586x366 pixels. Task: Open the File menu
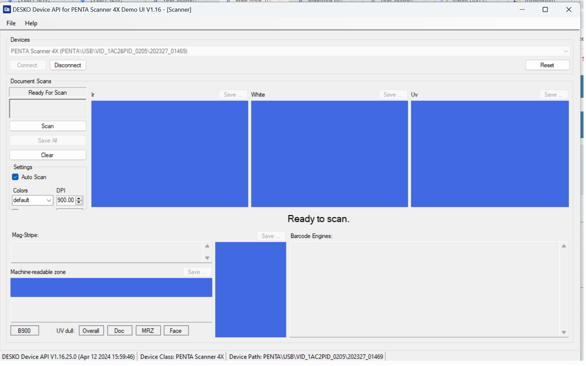[x=11, y=23]
